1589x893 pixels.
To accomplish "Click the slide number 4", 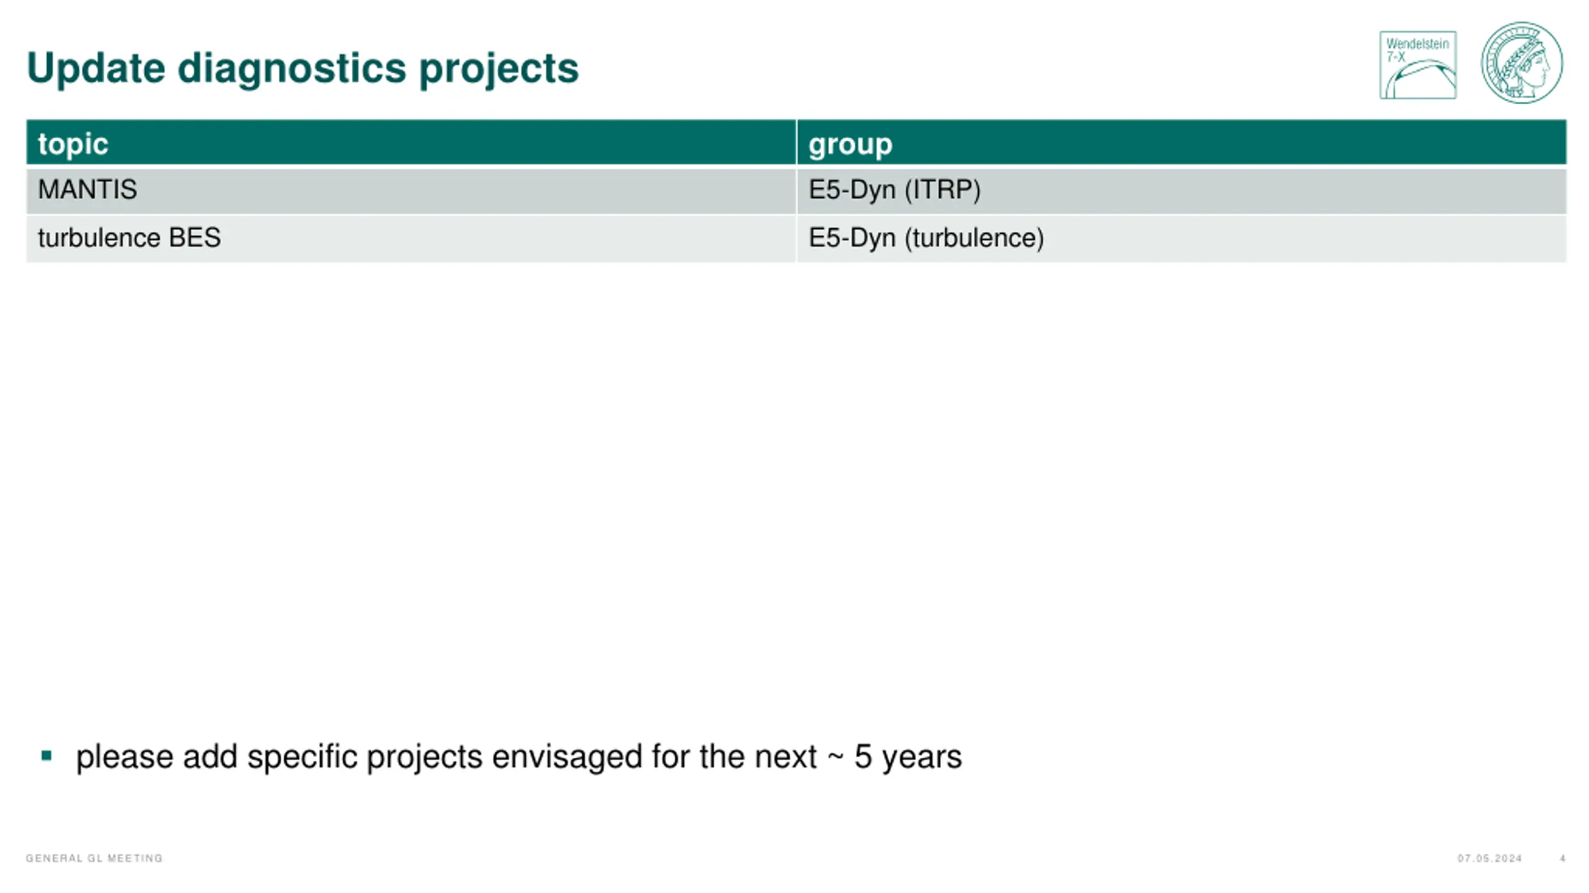I will [1563, 858].
